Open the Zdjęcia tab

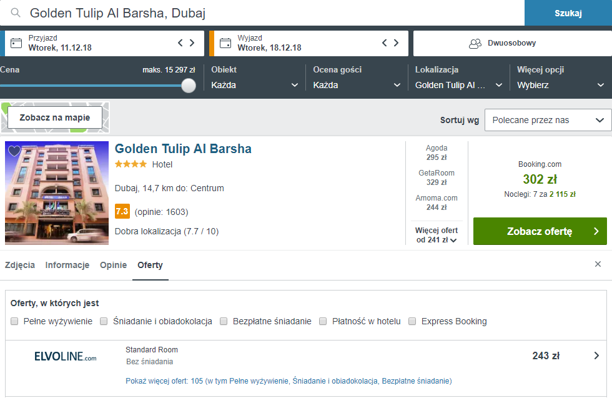click(x=20, y=265)
